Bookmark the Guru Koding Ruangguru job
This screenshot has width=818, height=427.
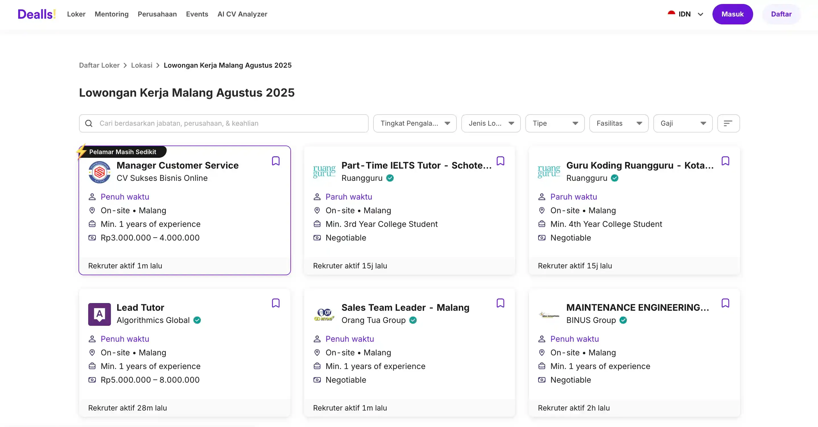[725, 161]
